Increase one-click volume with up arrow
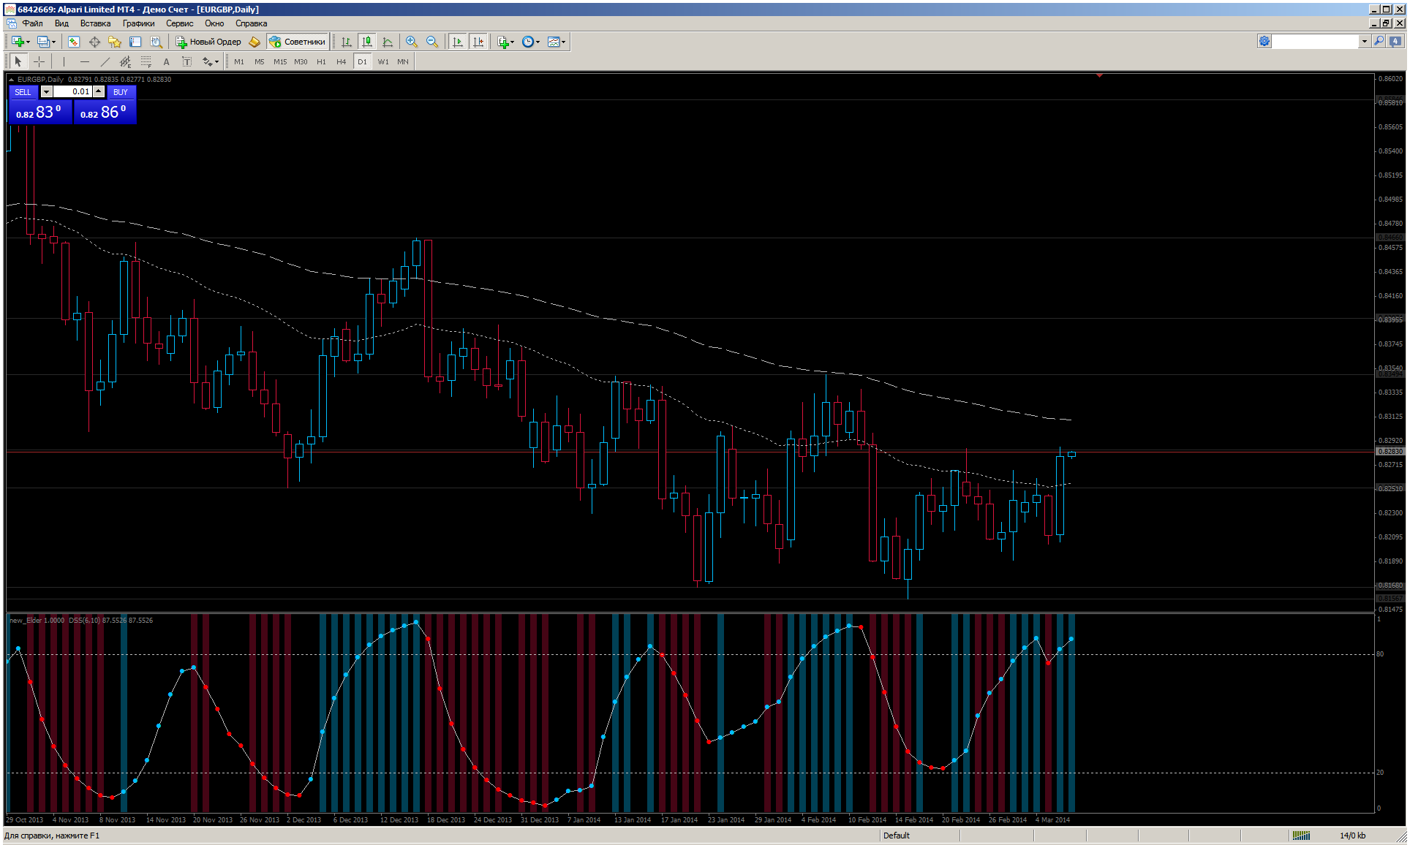This screenshot has width=1410, height=845. [99, 91]
